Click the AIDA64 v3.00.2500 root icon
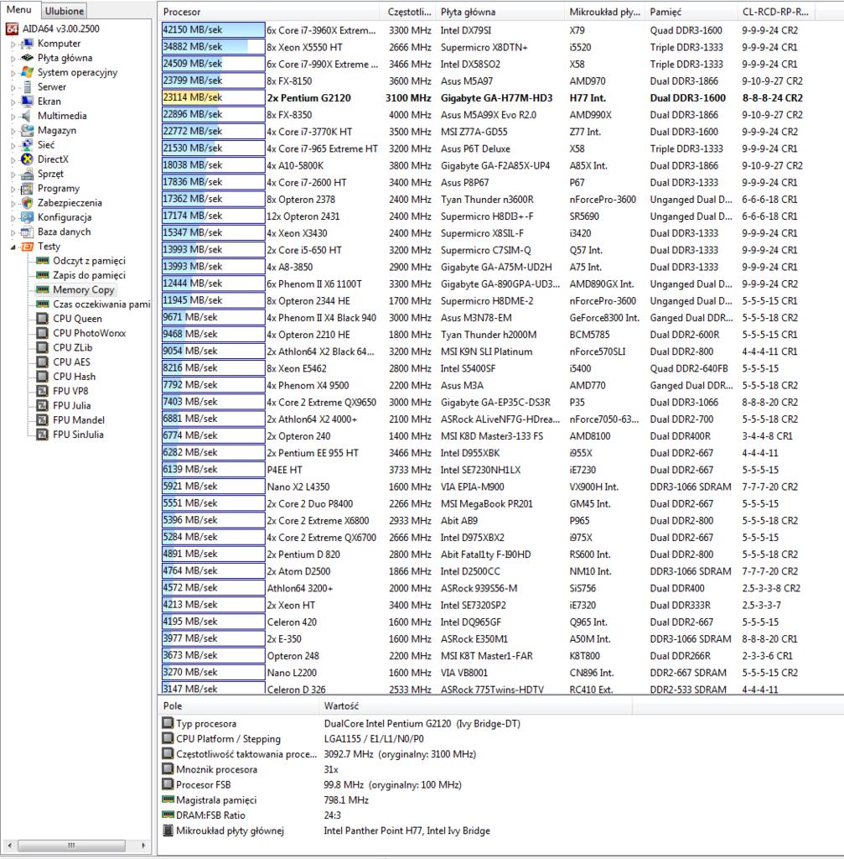 coord(12,29)
